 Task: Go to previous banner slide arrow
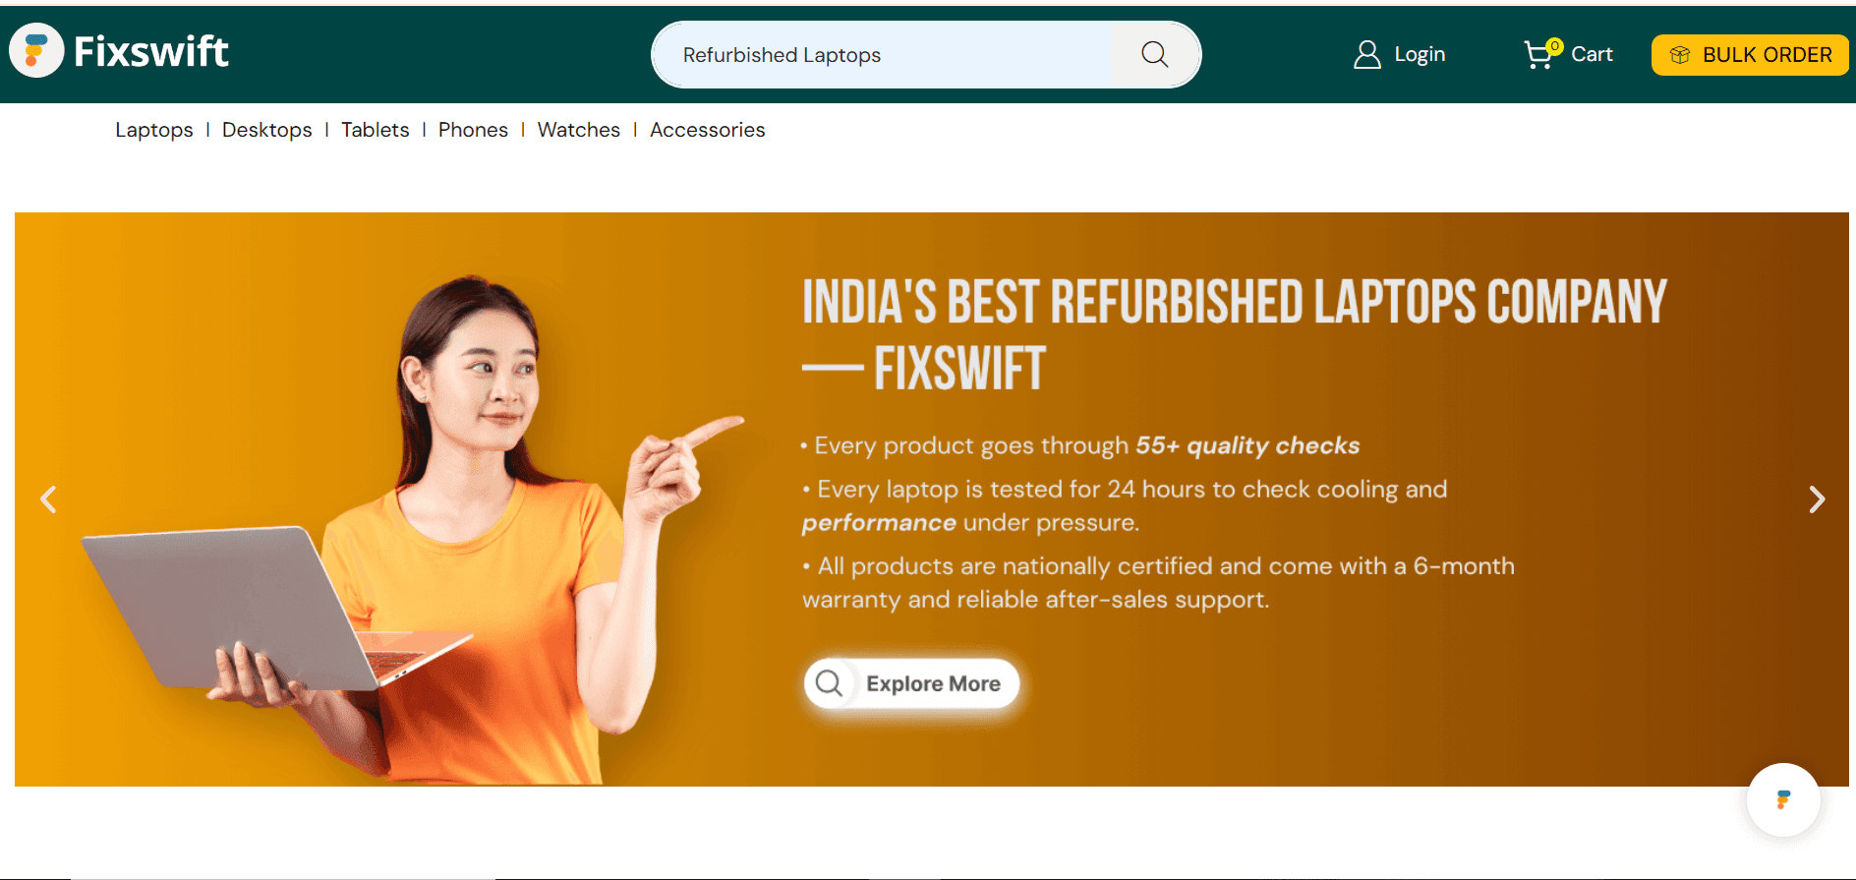click(x=48, y=499)
